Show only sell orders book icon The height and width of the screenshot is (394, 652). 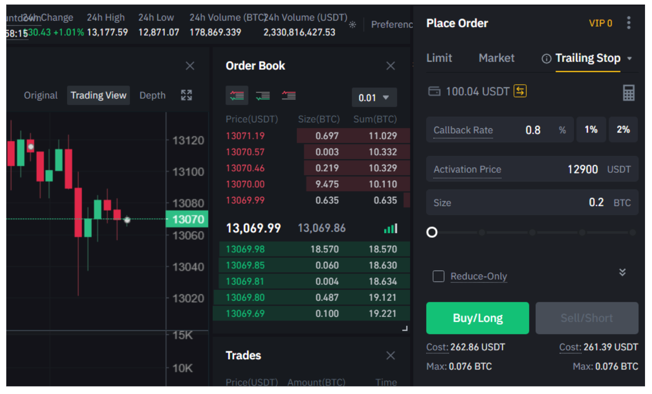289,95
